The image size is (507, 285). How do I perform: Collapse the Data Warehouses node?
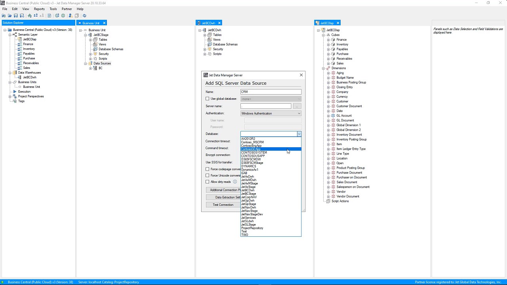pyautogui.click(x=10, y=72)
